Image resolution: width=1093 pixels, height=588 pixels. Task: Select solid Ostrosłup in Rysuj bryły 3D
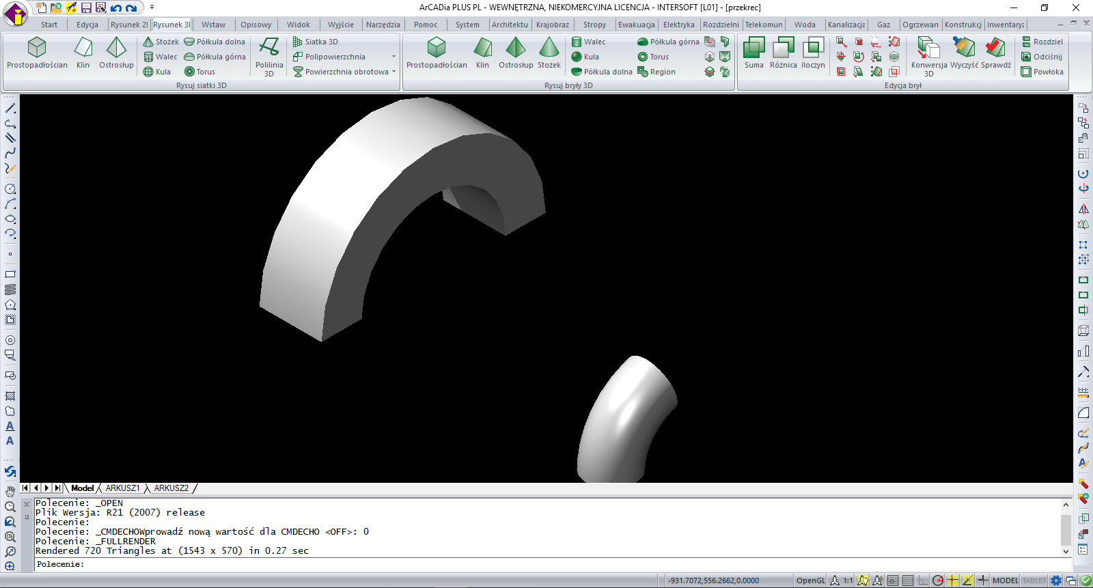coord(516,53)
